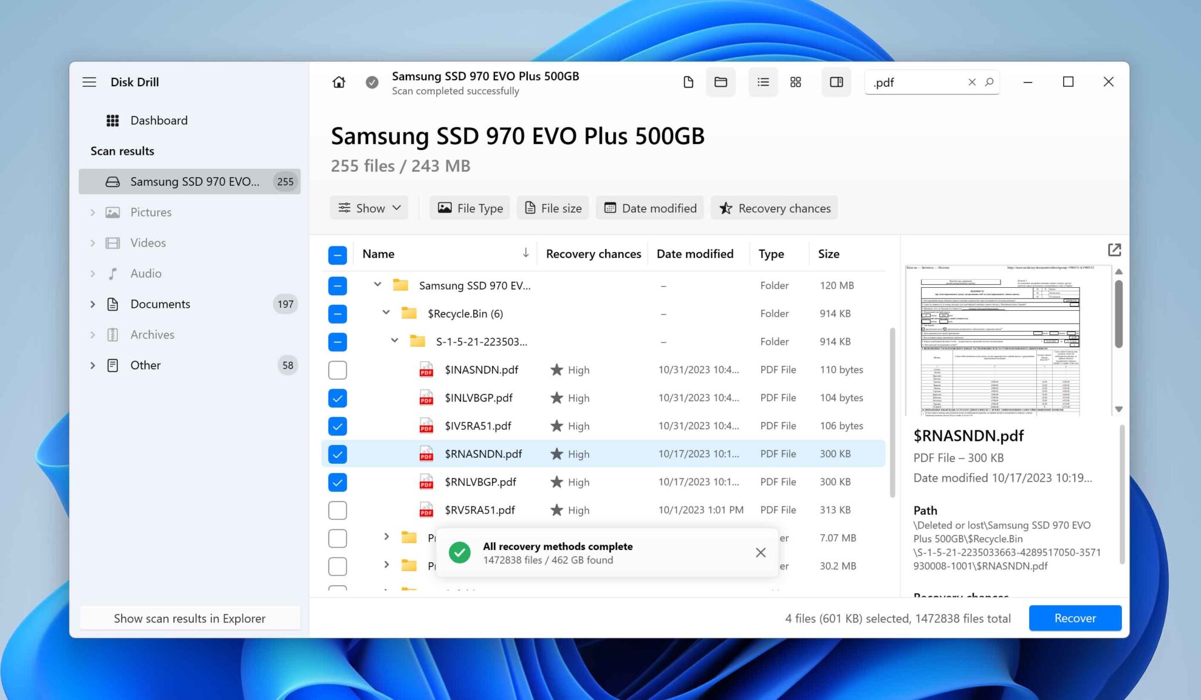Dismiss the recovery complete notification
The image size is (1201, 700).
pos(761,552)
